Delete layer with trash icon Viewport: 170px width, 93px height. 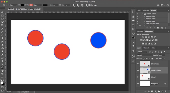(165, 91)
